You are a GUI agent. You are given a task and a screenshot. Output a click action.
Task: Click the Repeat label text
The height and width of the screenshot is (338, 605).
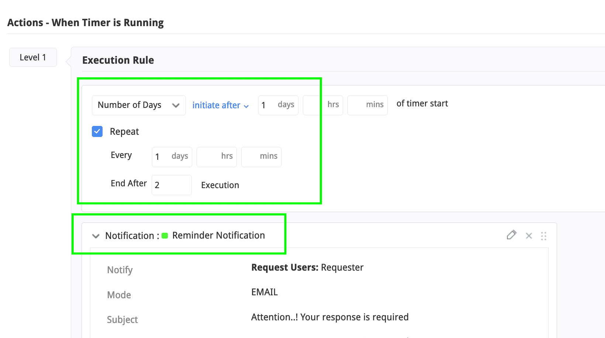click(x=124, y=131)
